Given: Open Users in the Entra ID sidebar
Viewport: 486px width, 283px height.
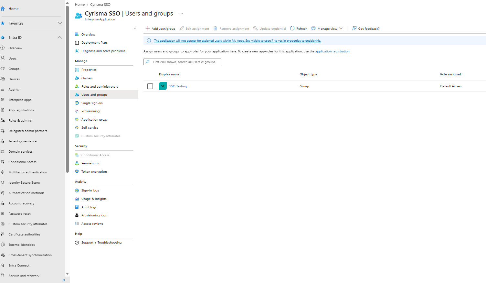Looking at the screenshot, I should (x=13, y=59).
